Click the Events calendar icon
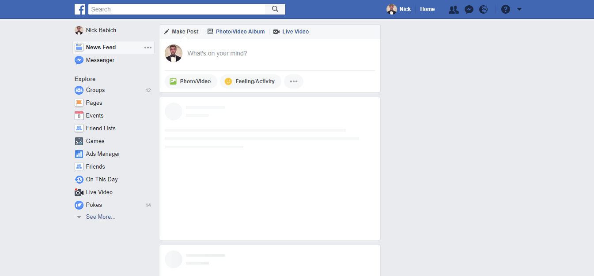The image size is (594, 276). (79, 116)
